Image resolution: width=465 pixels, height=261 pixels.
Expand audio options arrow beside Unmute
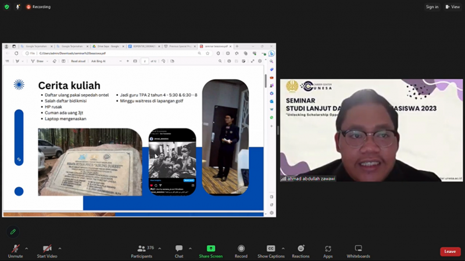tap(27, 248)
